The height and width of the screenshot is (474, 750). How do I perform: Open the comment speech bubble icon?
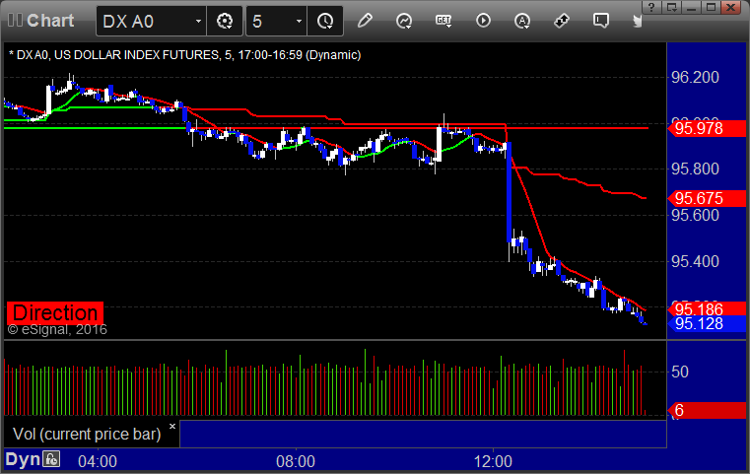(601, 21)
